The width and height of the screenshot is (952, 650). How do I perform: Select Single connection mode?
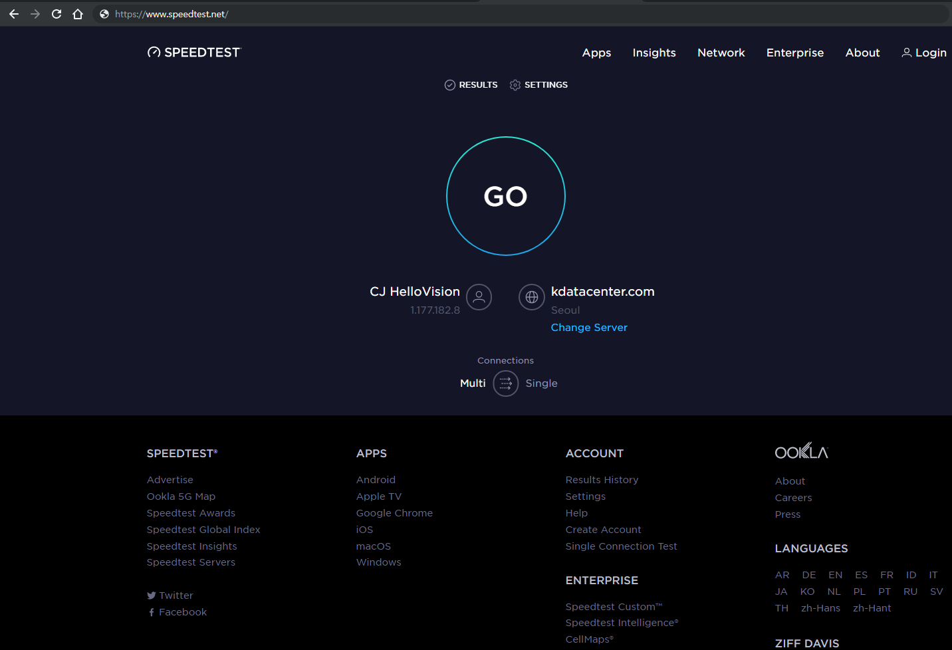542,383
